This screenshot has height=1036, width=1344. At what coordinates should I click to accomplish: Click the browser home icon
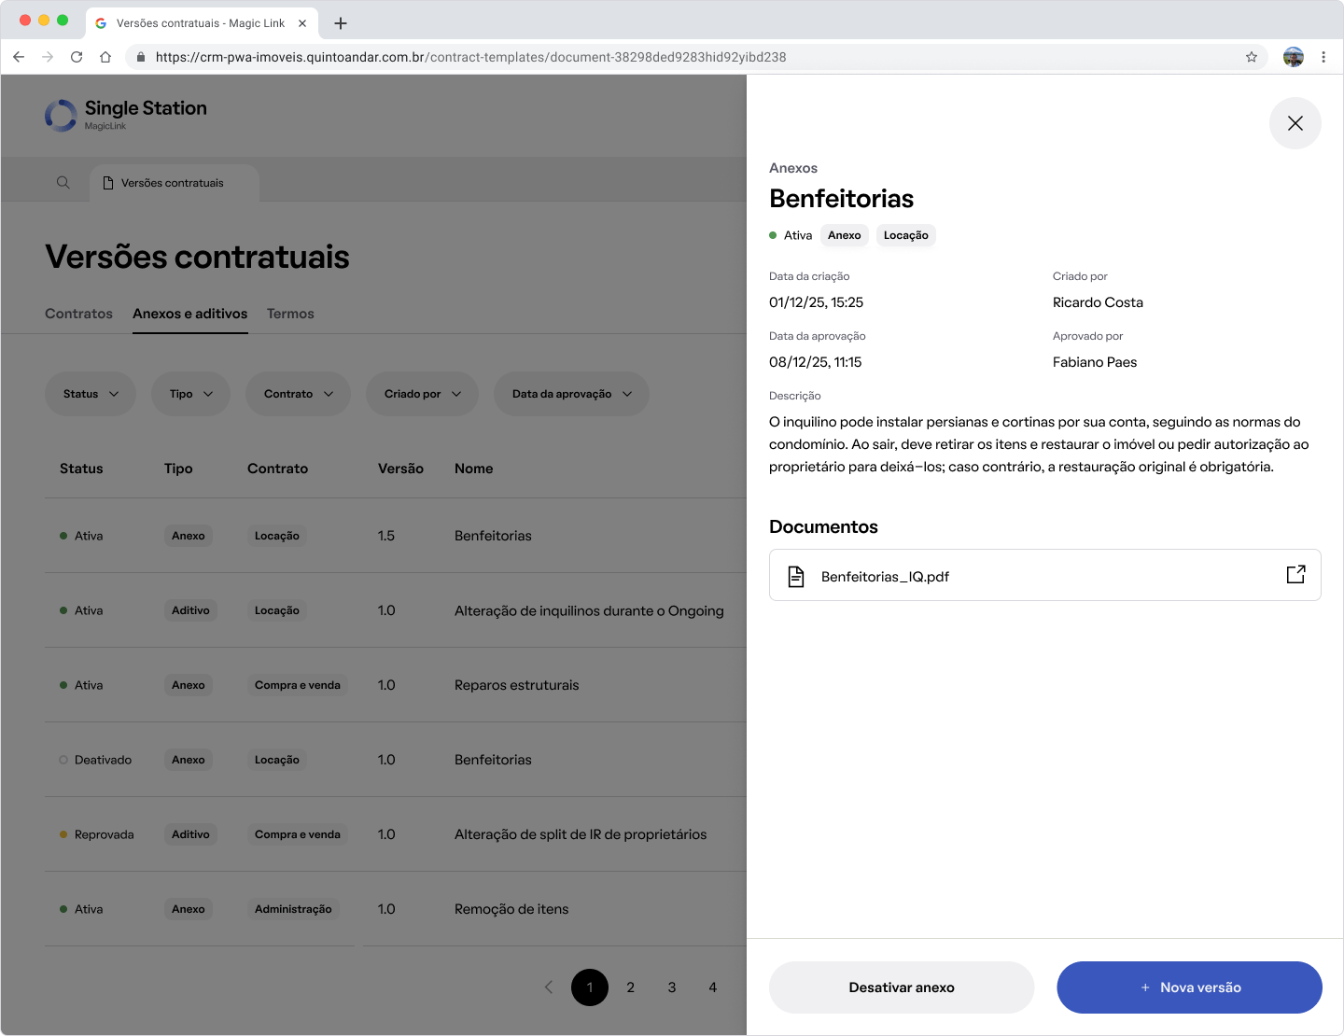pos(105,57)
